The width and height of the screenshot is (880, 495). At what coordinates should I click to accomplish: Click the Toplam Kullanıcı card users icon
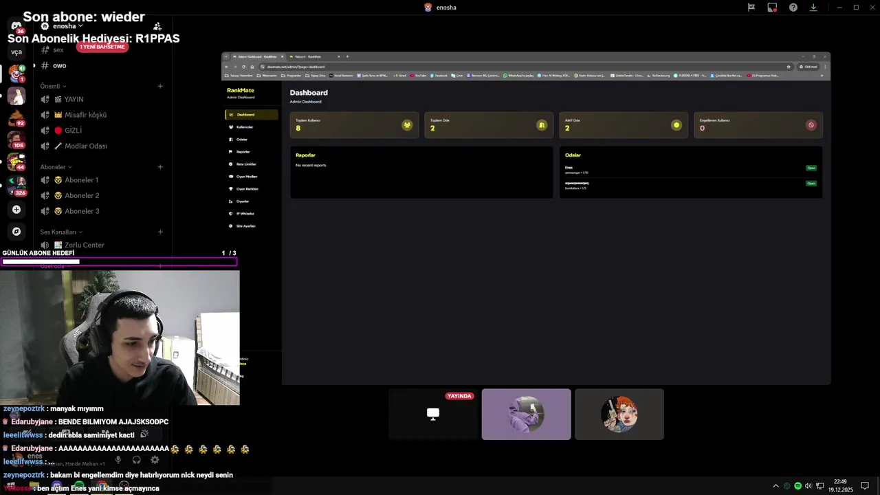(407, 125)
